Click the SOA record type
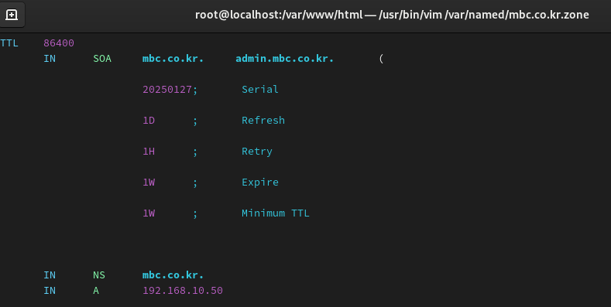Screen dimensions: 611x307 tap(102, 58)
